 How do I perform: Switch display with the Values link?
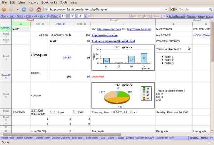191,16
